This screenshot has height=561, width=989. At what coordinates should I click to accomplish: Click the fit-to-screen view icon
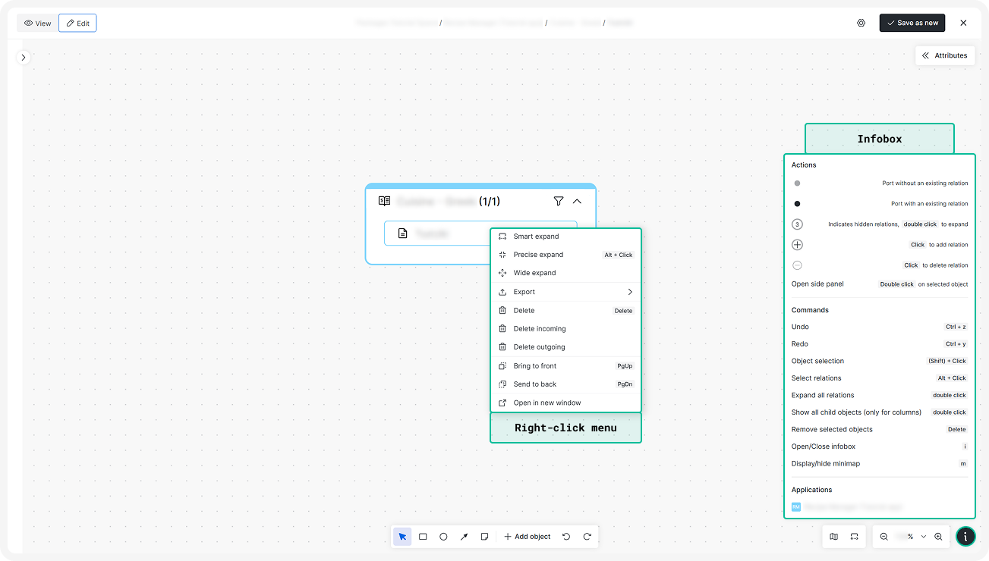pos(855,536)
